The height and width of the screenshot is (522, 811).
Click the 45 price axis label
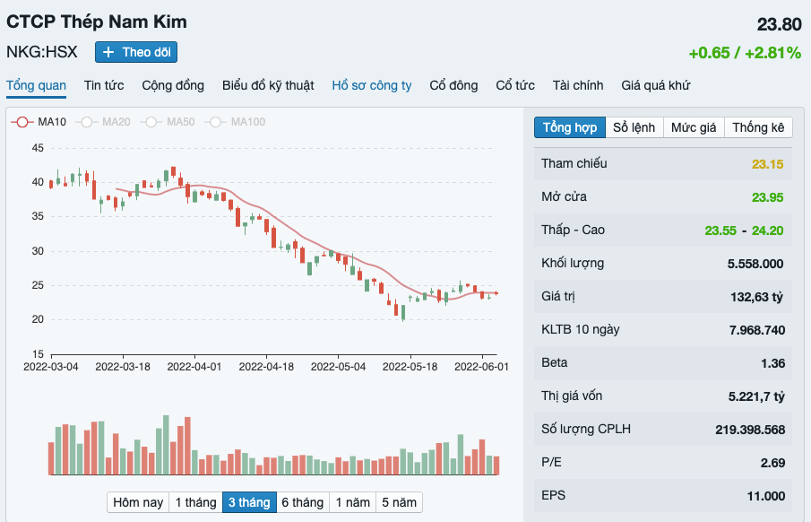(38, 148)
